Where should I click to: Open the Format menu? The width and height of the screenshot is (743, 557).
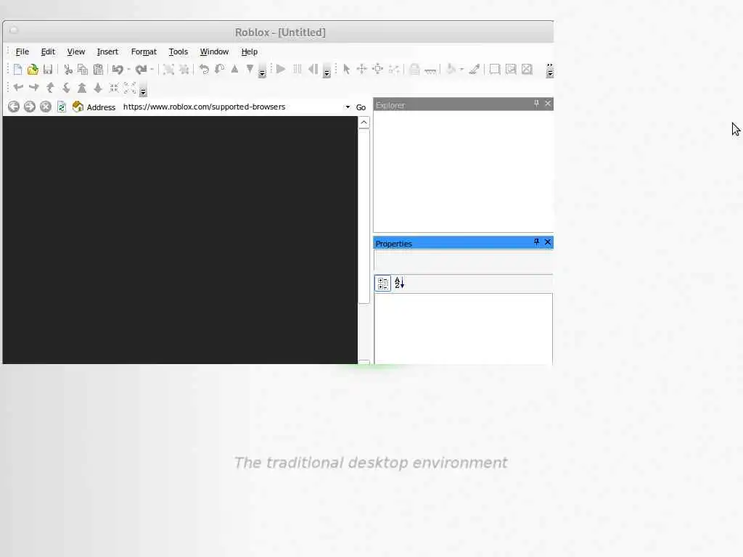coord(144,51)
